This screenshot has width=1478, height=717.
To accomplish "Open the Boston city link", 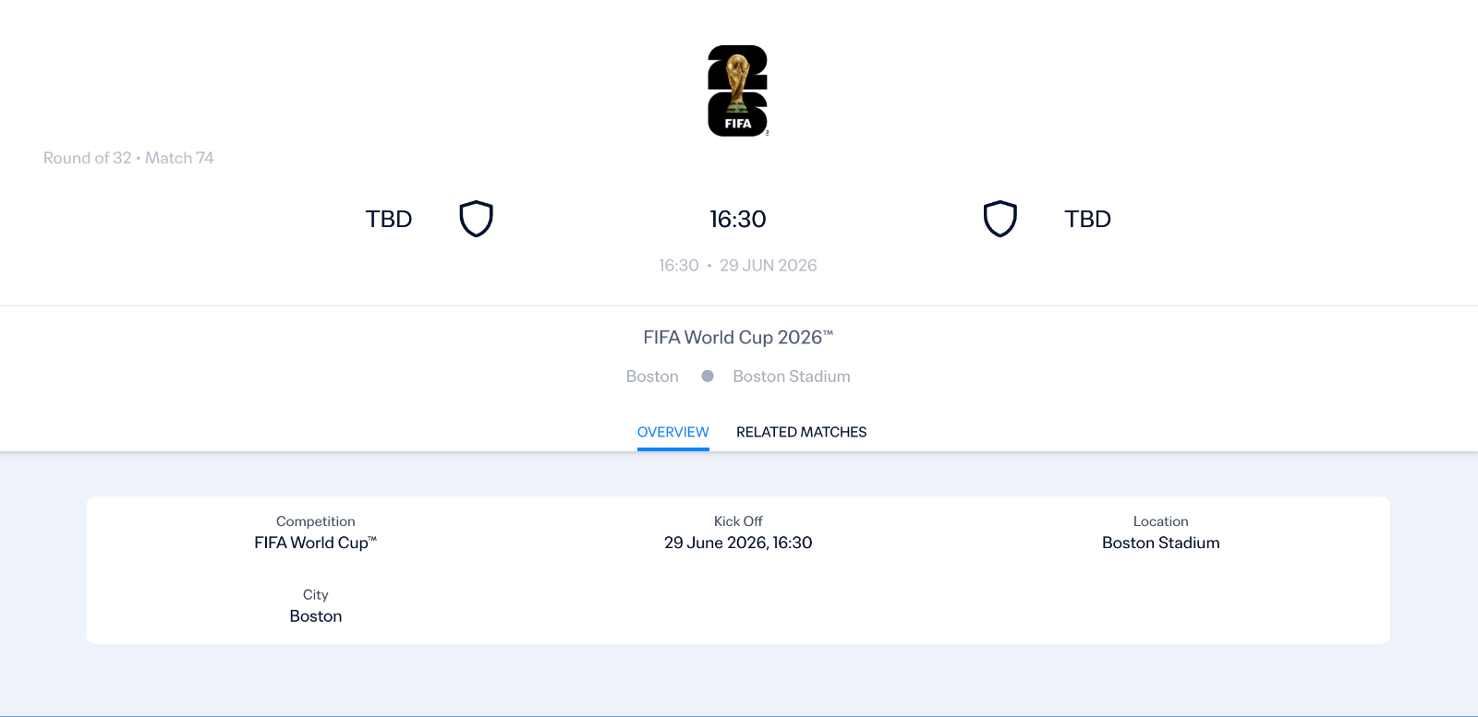I will 652,376.
